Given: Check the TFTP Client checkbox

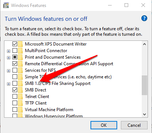Looking at the screenshot, I should 15,103.
